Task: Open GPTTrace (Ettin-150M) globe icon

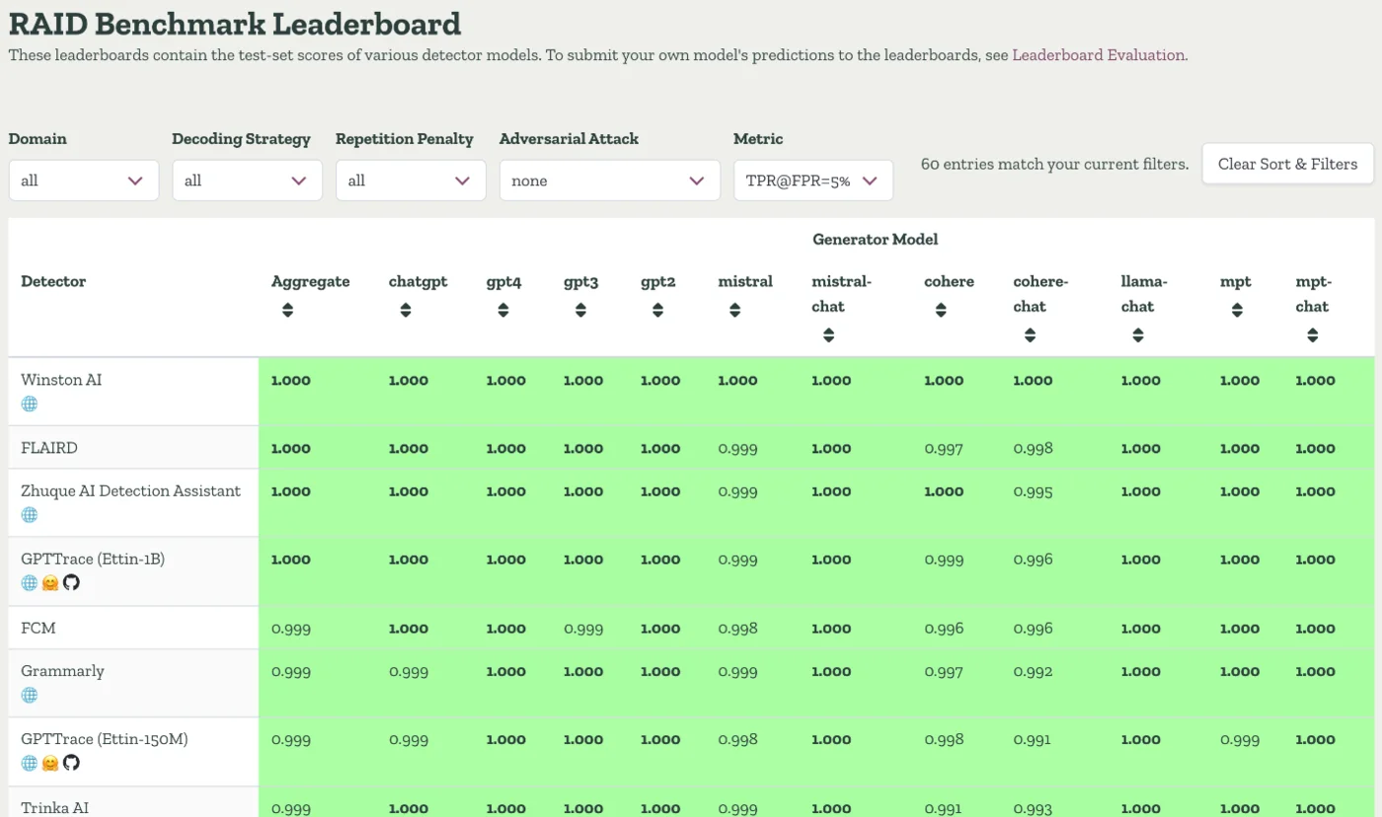Action: [x=30, y=763]
